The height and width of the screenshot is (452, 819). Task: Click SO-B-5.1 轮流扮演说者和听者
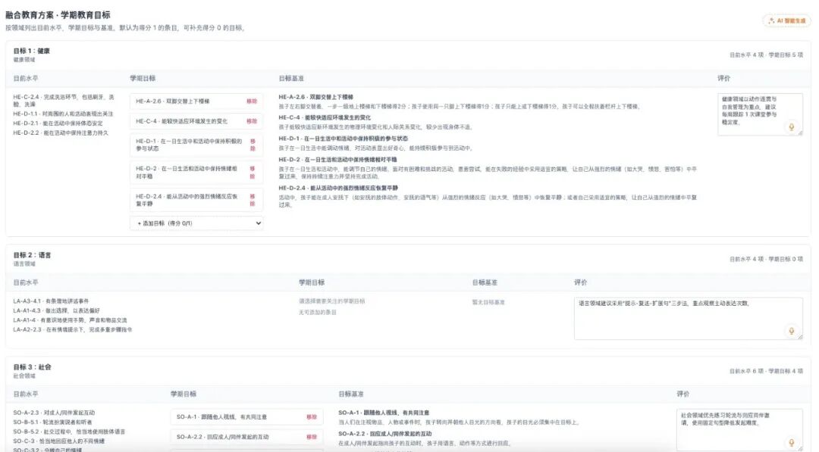pyautogui.click(x=52, y=422)
